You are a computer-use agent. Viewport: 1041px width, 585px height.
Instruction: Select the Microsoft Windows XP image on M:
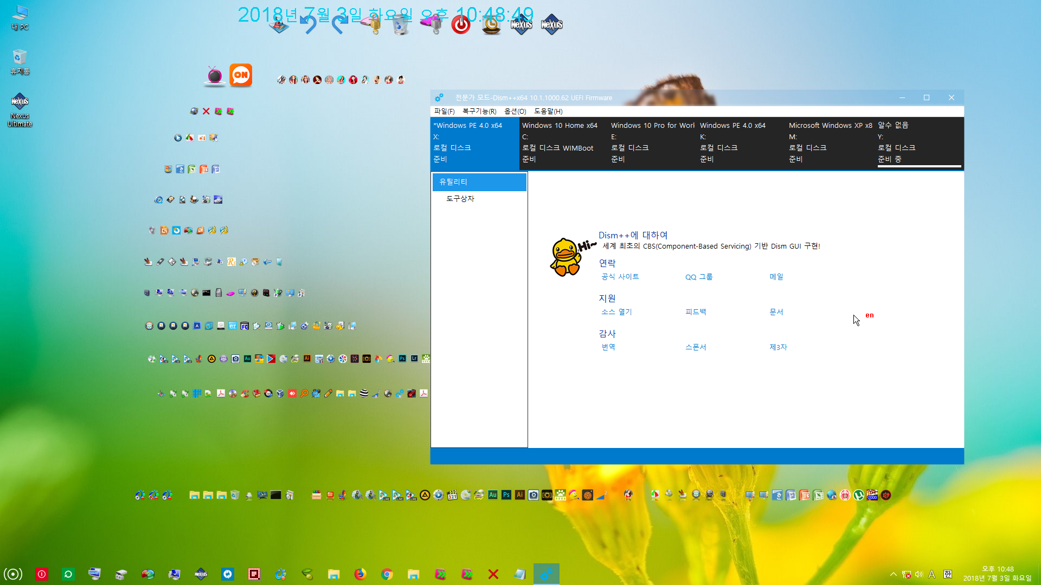coord(830,142)
